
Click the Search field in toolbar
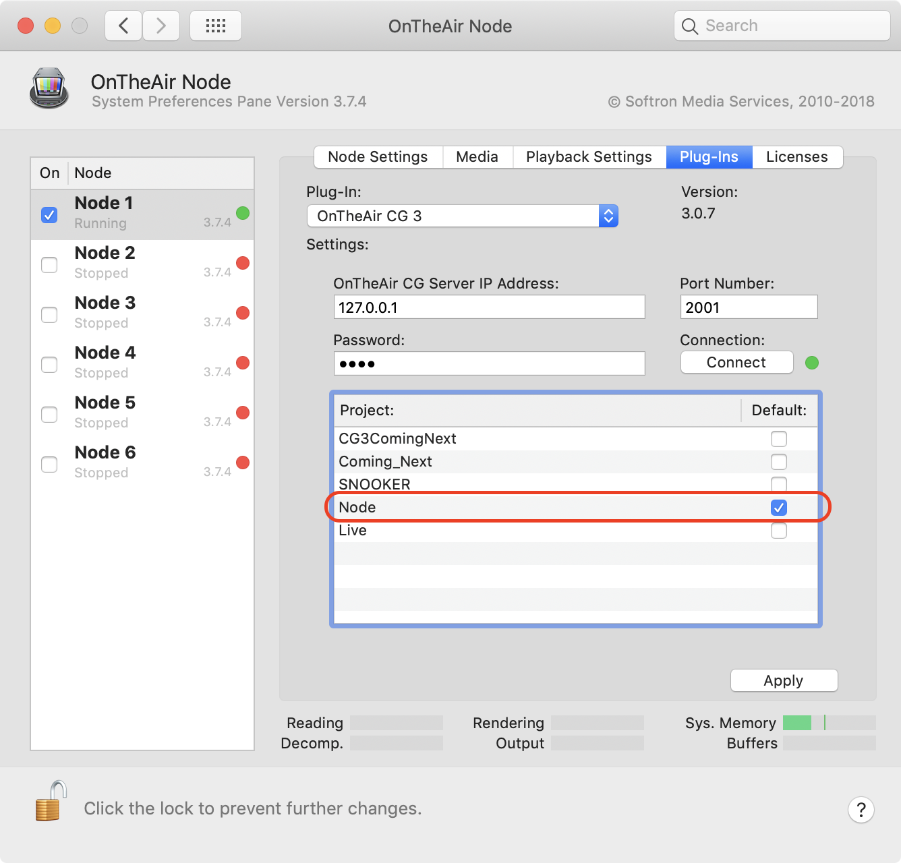[x=782, y=26]
